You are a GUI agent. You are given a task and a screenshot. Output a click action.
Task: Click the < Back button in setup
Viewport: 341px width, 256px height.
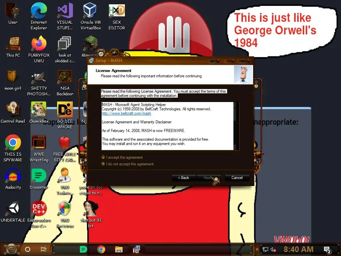click(184, 178)
